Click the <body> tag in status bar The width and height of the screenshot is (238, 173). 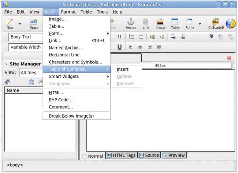(x=15, y=165)
